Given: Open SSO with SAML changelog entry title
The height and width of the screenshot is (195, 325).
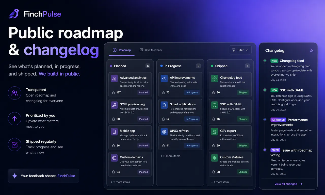Looking at the screenshot, I should [x=291, y=90].
